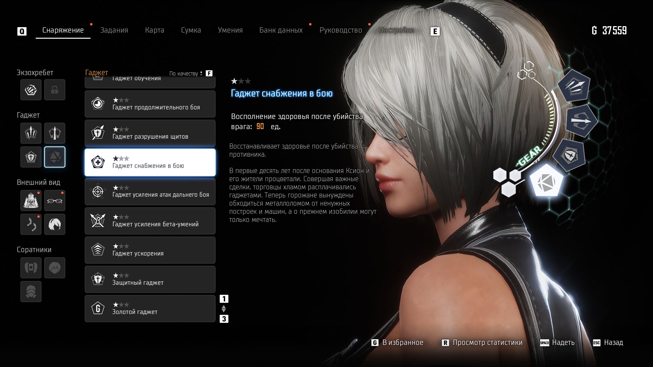Image resolution: width=653 pixels, height=367 pixels.
Task: Open the hairstyle appearance slot
Action: (x=54, y=224)
